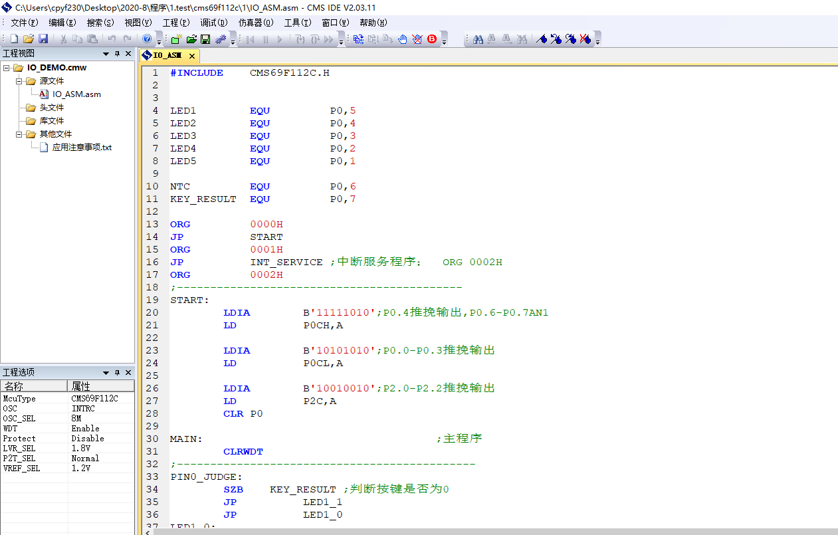The image size is (838, 535).
Task: Open the 窗口(W) menu
Action: tap(336, 23)
